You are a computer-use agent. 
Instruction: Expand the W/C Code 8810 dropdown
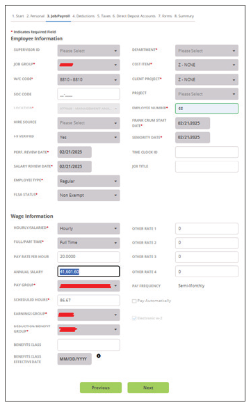click(88, 79)
